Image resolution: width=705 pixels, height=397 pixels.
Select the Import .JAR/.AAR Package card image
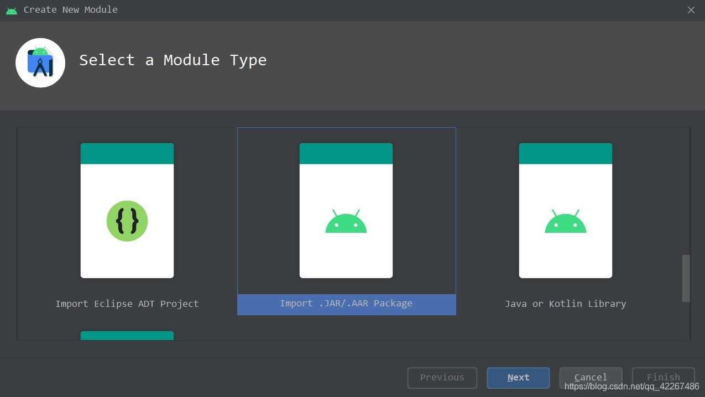(x=346, y=211)
